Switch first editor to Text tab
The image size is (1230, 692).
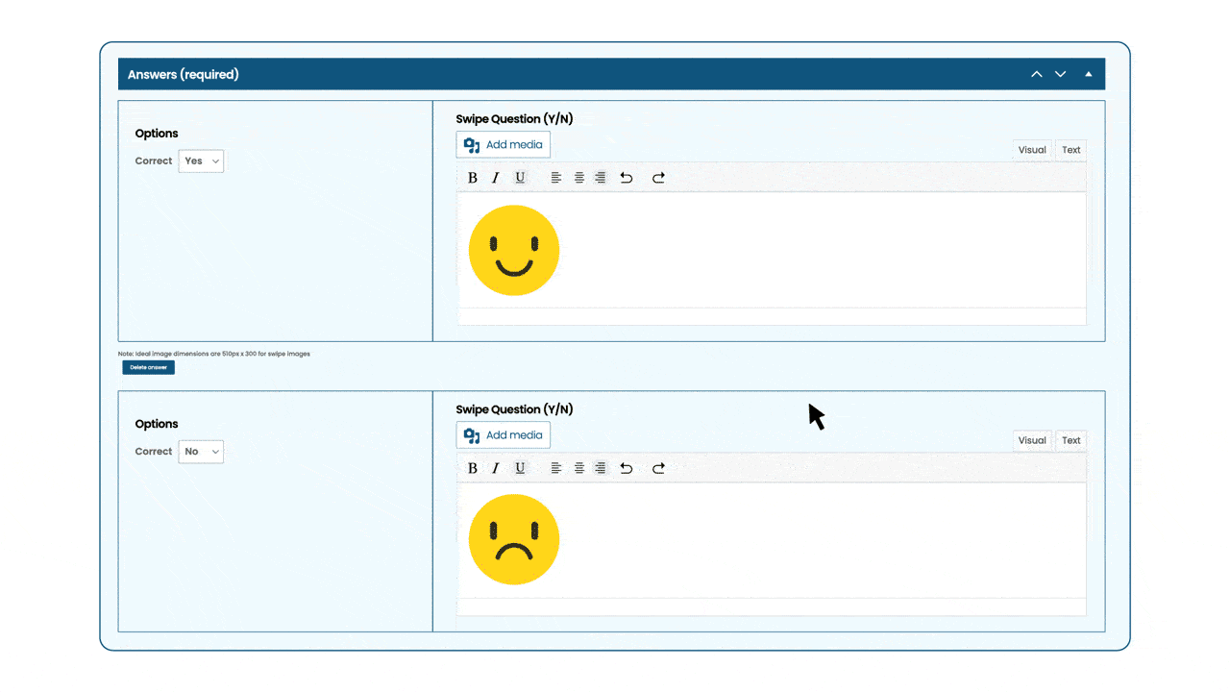[x=1071, y=150]
